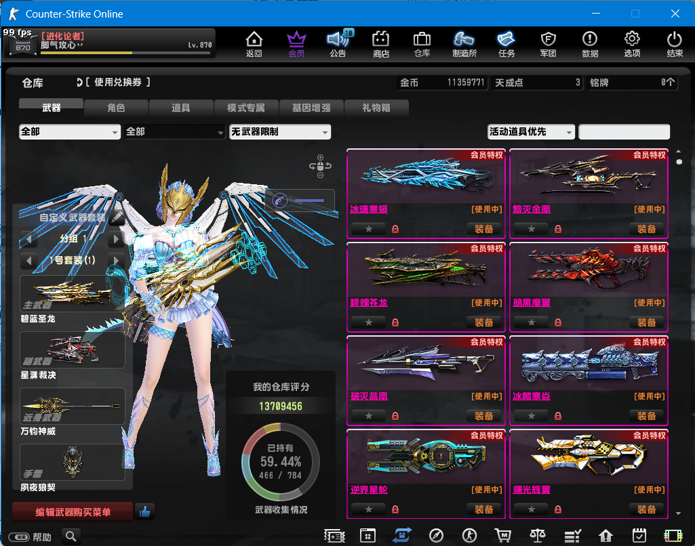Open the 仓库 briefcase icon
This screenshot has height=546, width=695.
(422, 44)
